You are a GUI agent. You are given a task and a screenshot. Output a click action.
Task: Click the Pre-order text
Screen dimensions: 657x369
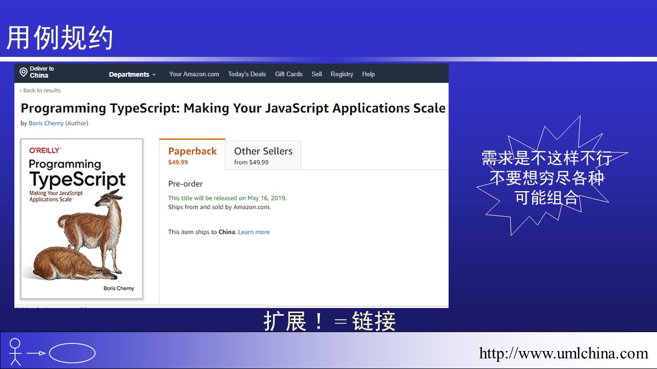tap(185, 184)
